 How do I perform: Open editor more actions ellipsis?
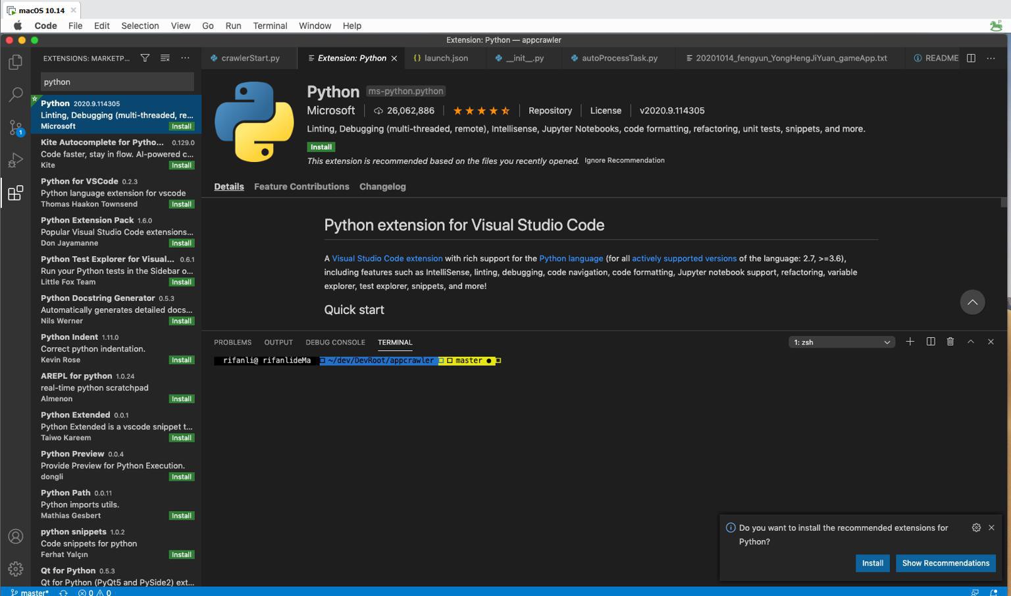[x=991, y=58]
